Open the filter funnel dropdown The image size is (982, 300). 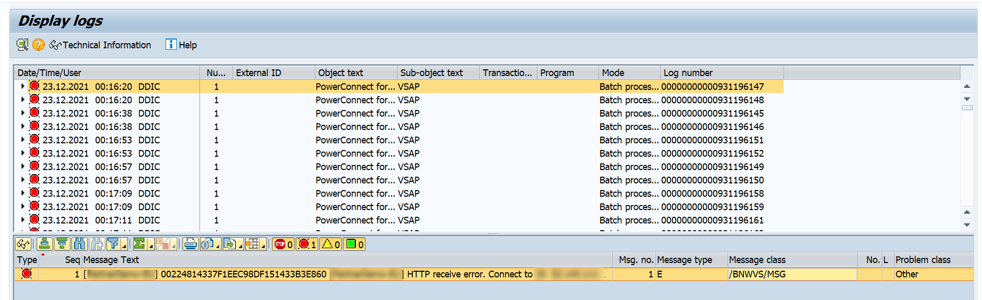tap(124, 247)
